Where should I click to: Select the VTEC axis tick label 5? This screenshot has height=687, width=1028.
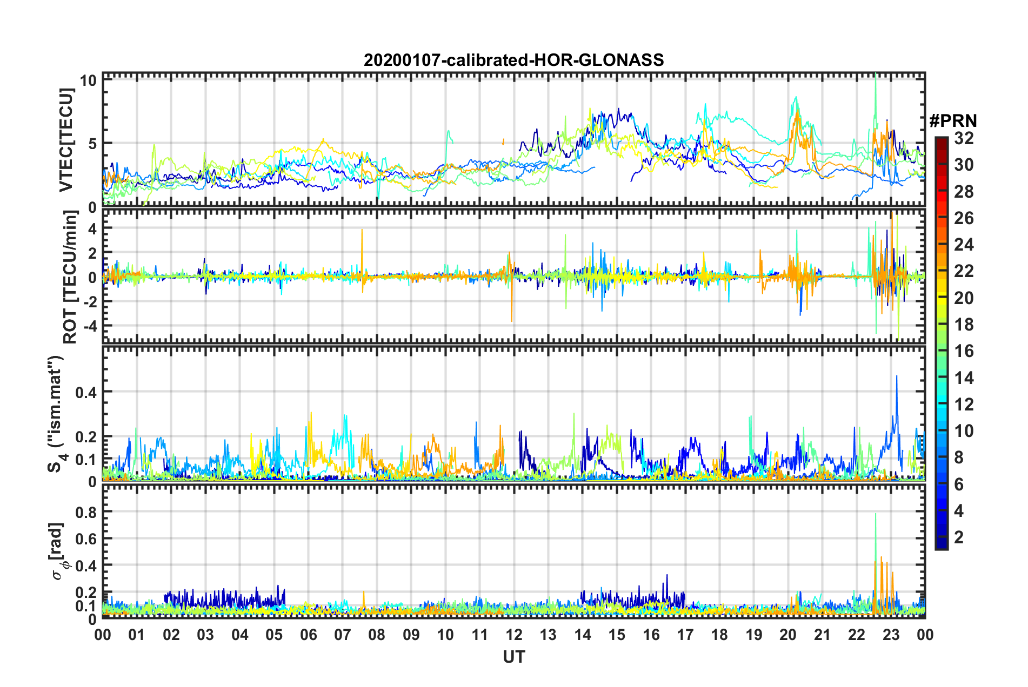coord(92,144)
